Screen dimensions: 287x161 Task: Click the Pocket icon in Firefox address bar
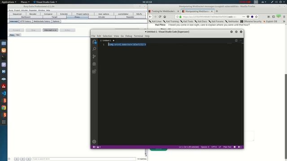tap(248, 17)
